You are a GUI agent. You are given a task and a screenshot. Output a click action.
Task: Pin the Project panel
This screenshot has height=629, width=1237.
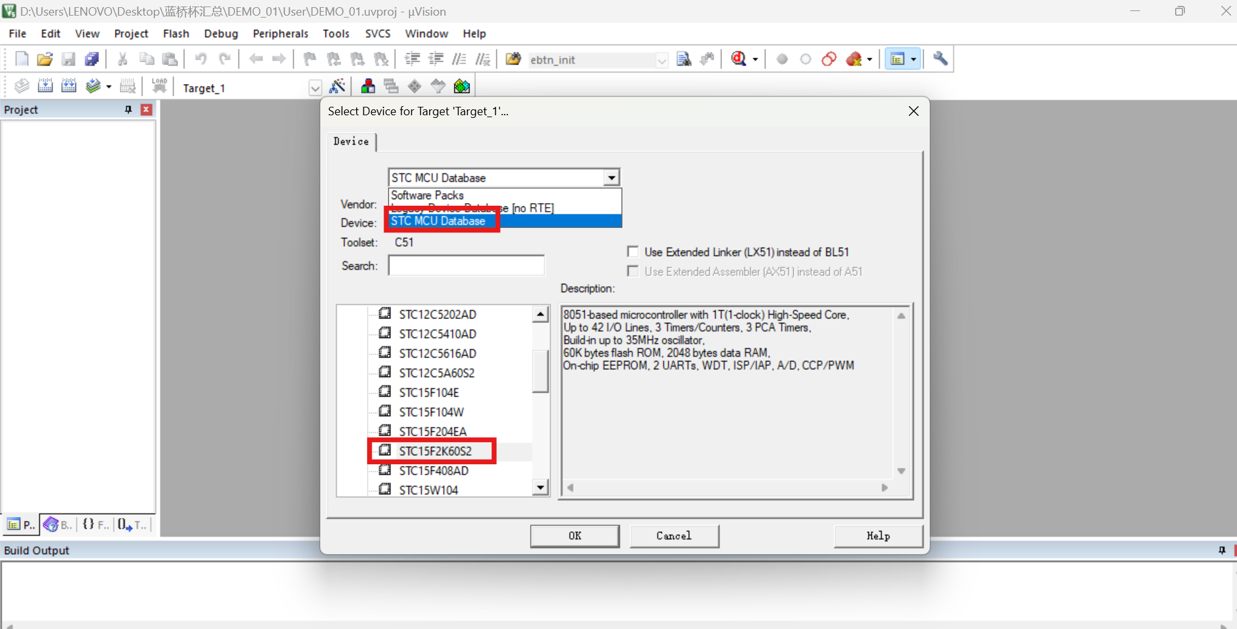pos(128,109)
